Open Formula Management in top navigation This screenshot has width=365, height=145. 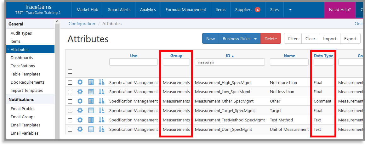tap(186, 10)
